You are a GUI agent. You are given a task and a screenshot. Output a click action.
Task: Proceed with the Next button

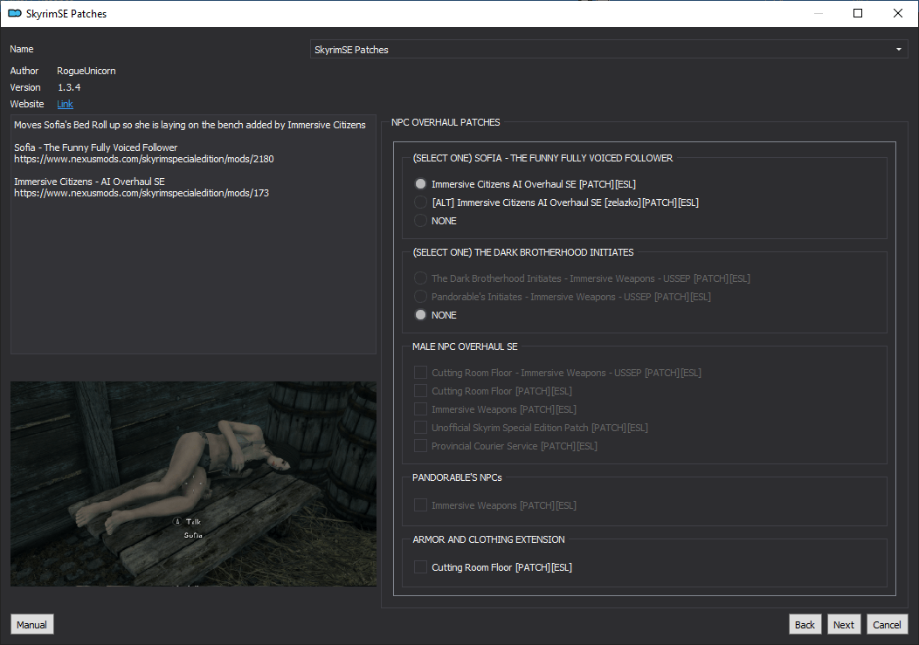[844, 625]
